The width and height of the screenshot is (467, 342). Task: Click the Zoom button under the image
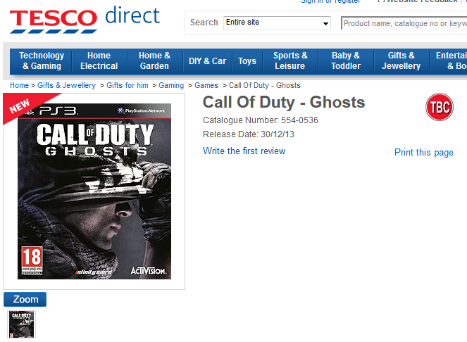pos(25,300)
